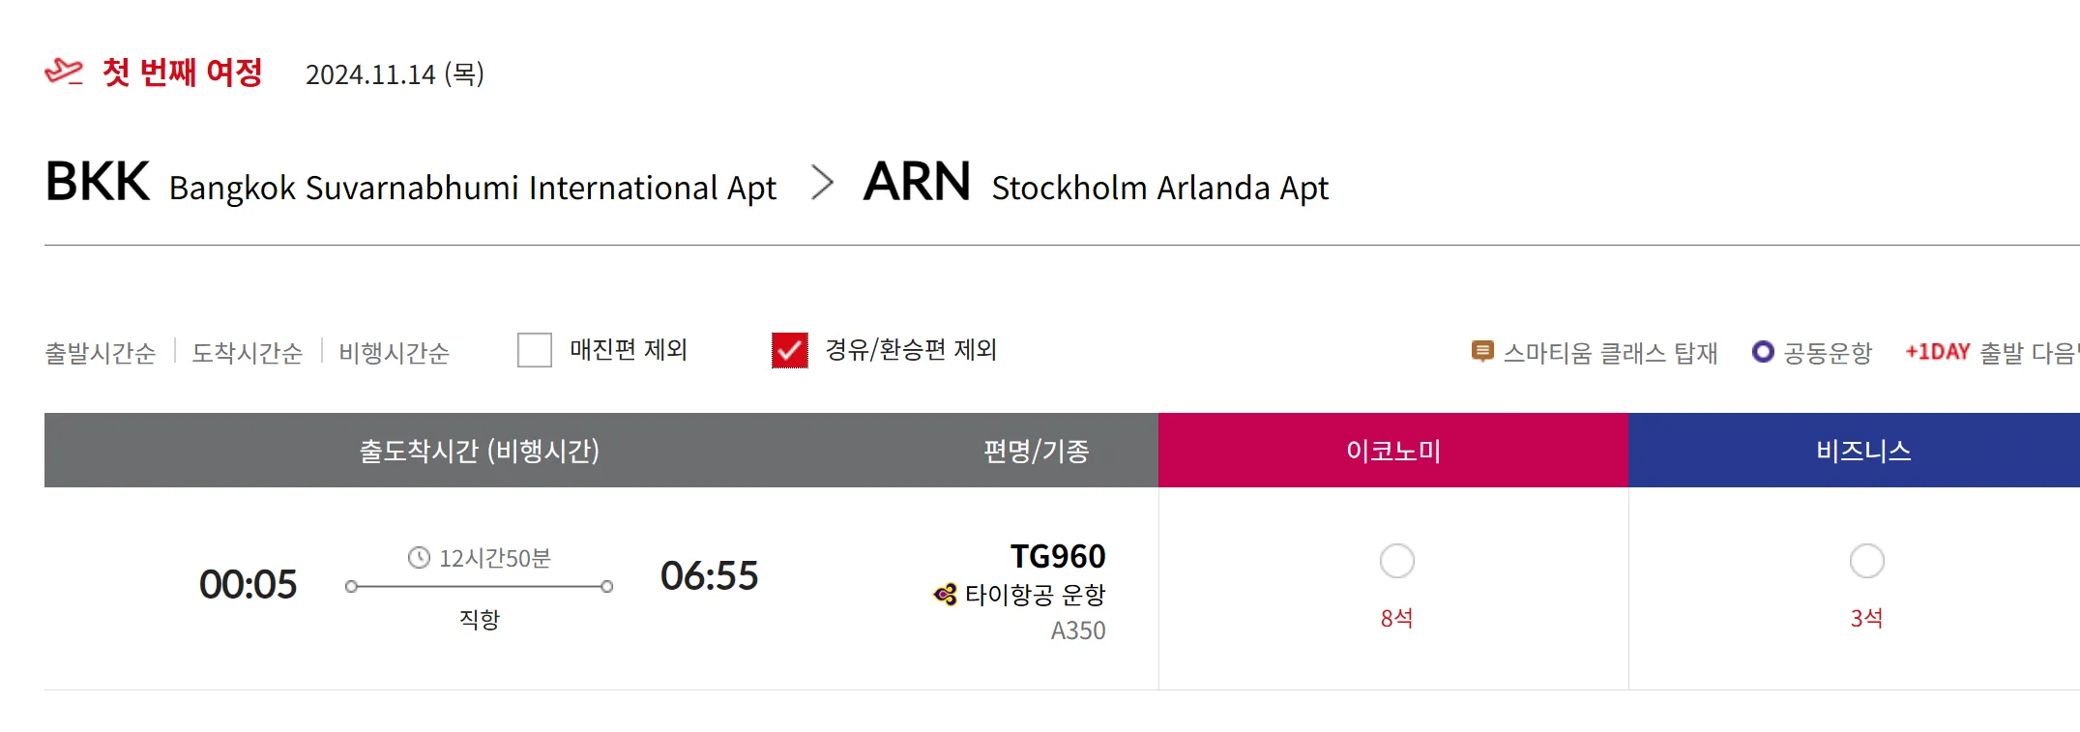Click the flight duration route line
Image resolution: width=2080 pixels, height=732 pixels.
[479, 587]
